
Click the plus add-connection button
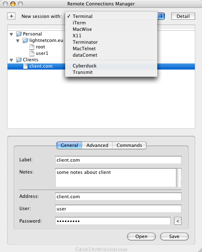(11, 16)
